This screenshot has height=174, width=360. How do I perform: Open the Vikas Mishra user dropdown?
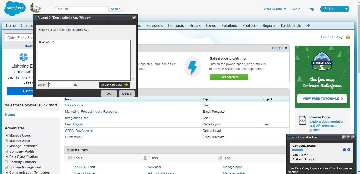tap(275, 9)
